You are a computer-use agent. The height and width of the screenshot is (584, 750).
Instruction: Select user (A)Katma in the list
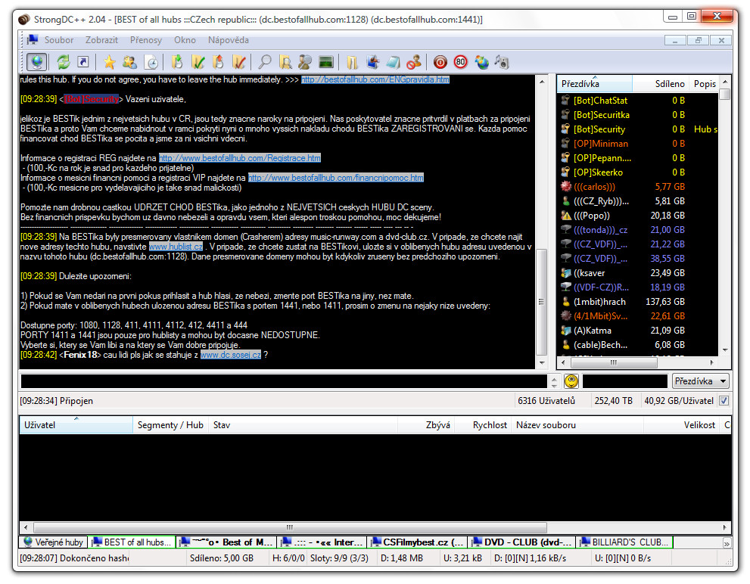(x=638, y=330)
